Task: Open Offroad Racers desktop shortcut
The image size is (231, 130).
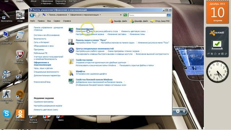Action: click(x=20, y=96)
